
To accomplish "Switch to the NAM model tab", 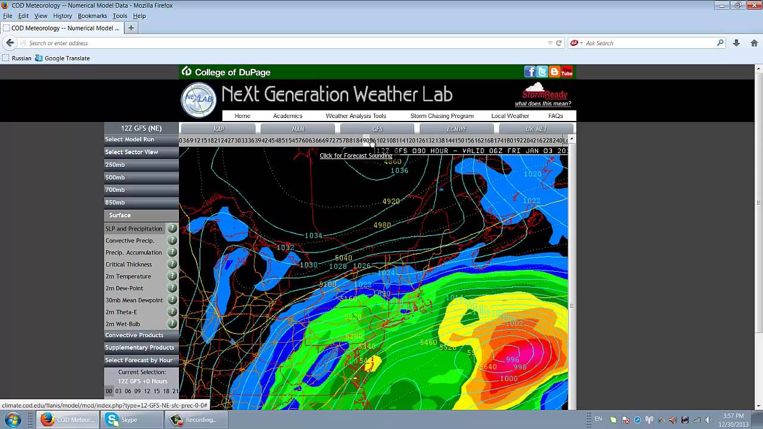I will click(x=298, y=129).
